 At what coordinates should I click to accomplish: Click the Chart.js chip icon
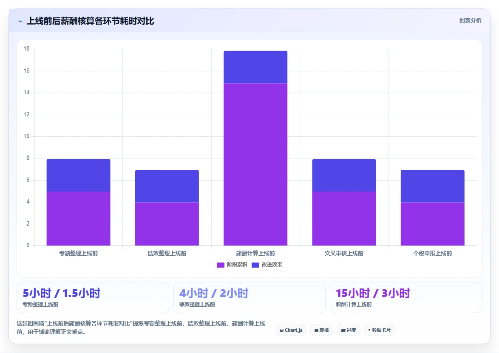[281, 330]
